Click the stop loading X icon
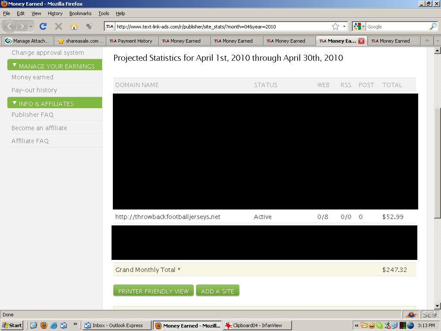This screenshot has height=331, width=441. click(59, 26)
